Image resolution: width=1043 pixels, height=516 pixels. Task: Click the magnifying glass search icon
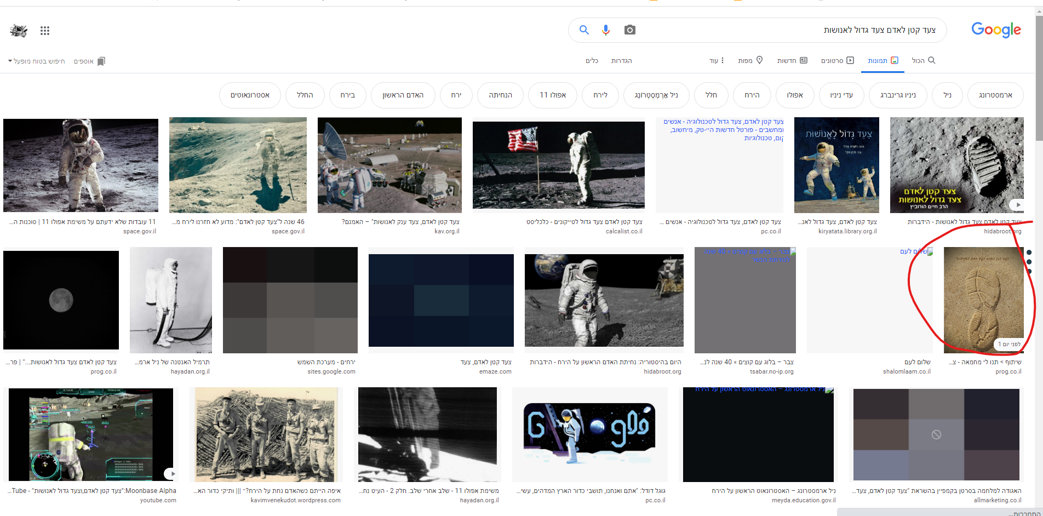(x=584, y=30)
